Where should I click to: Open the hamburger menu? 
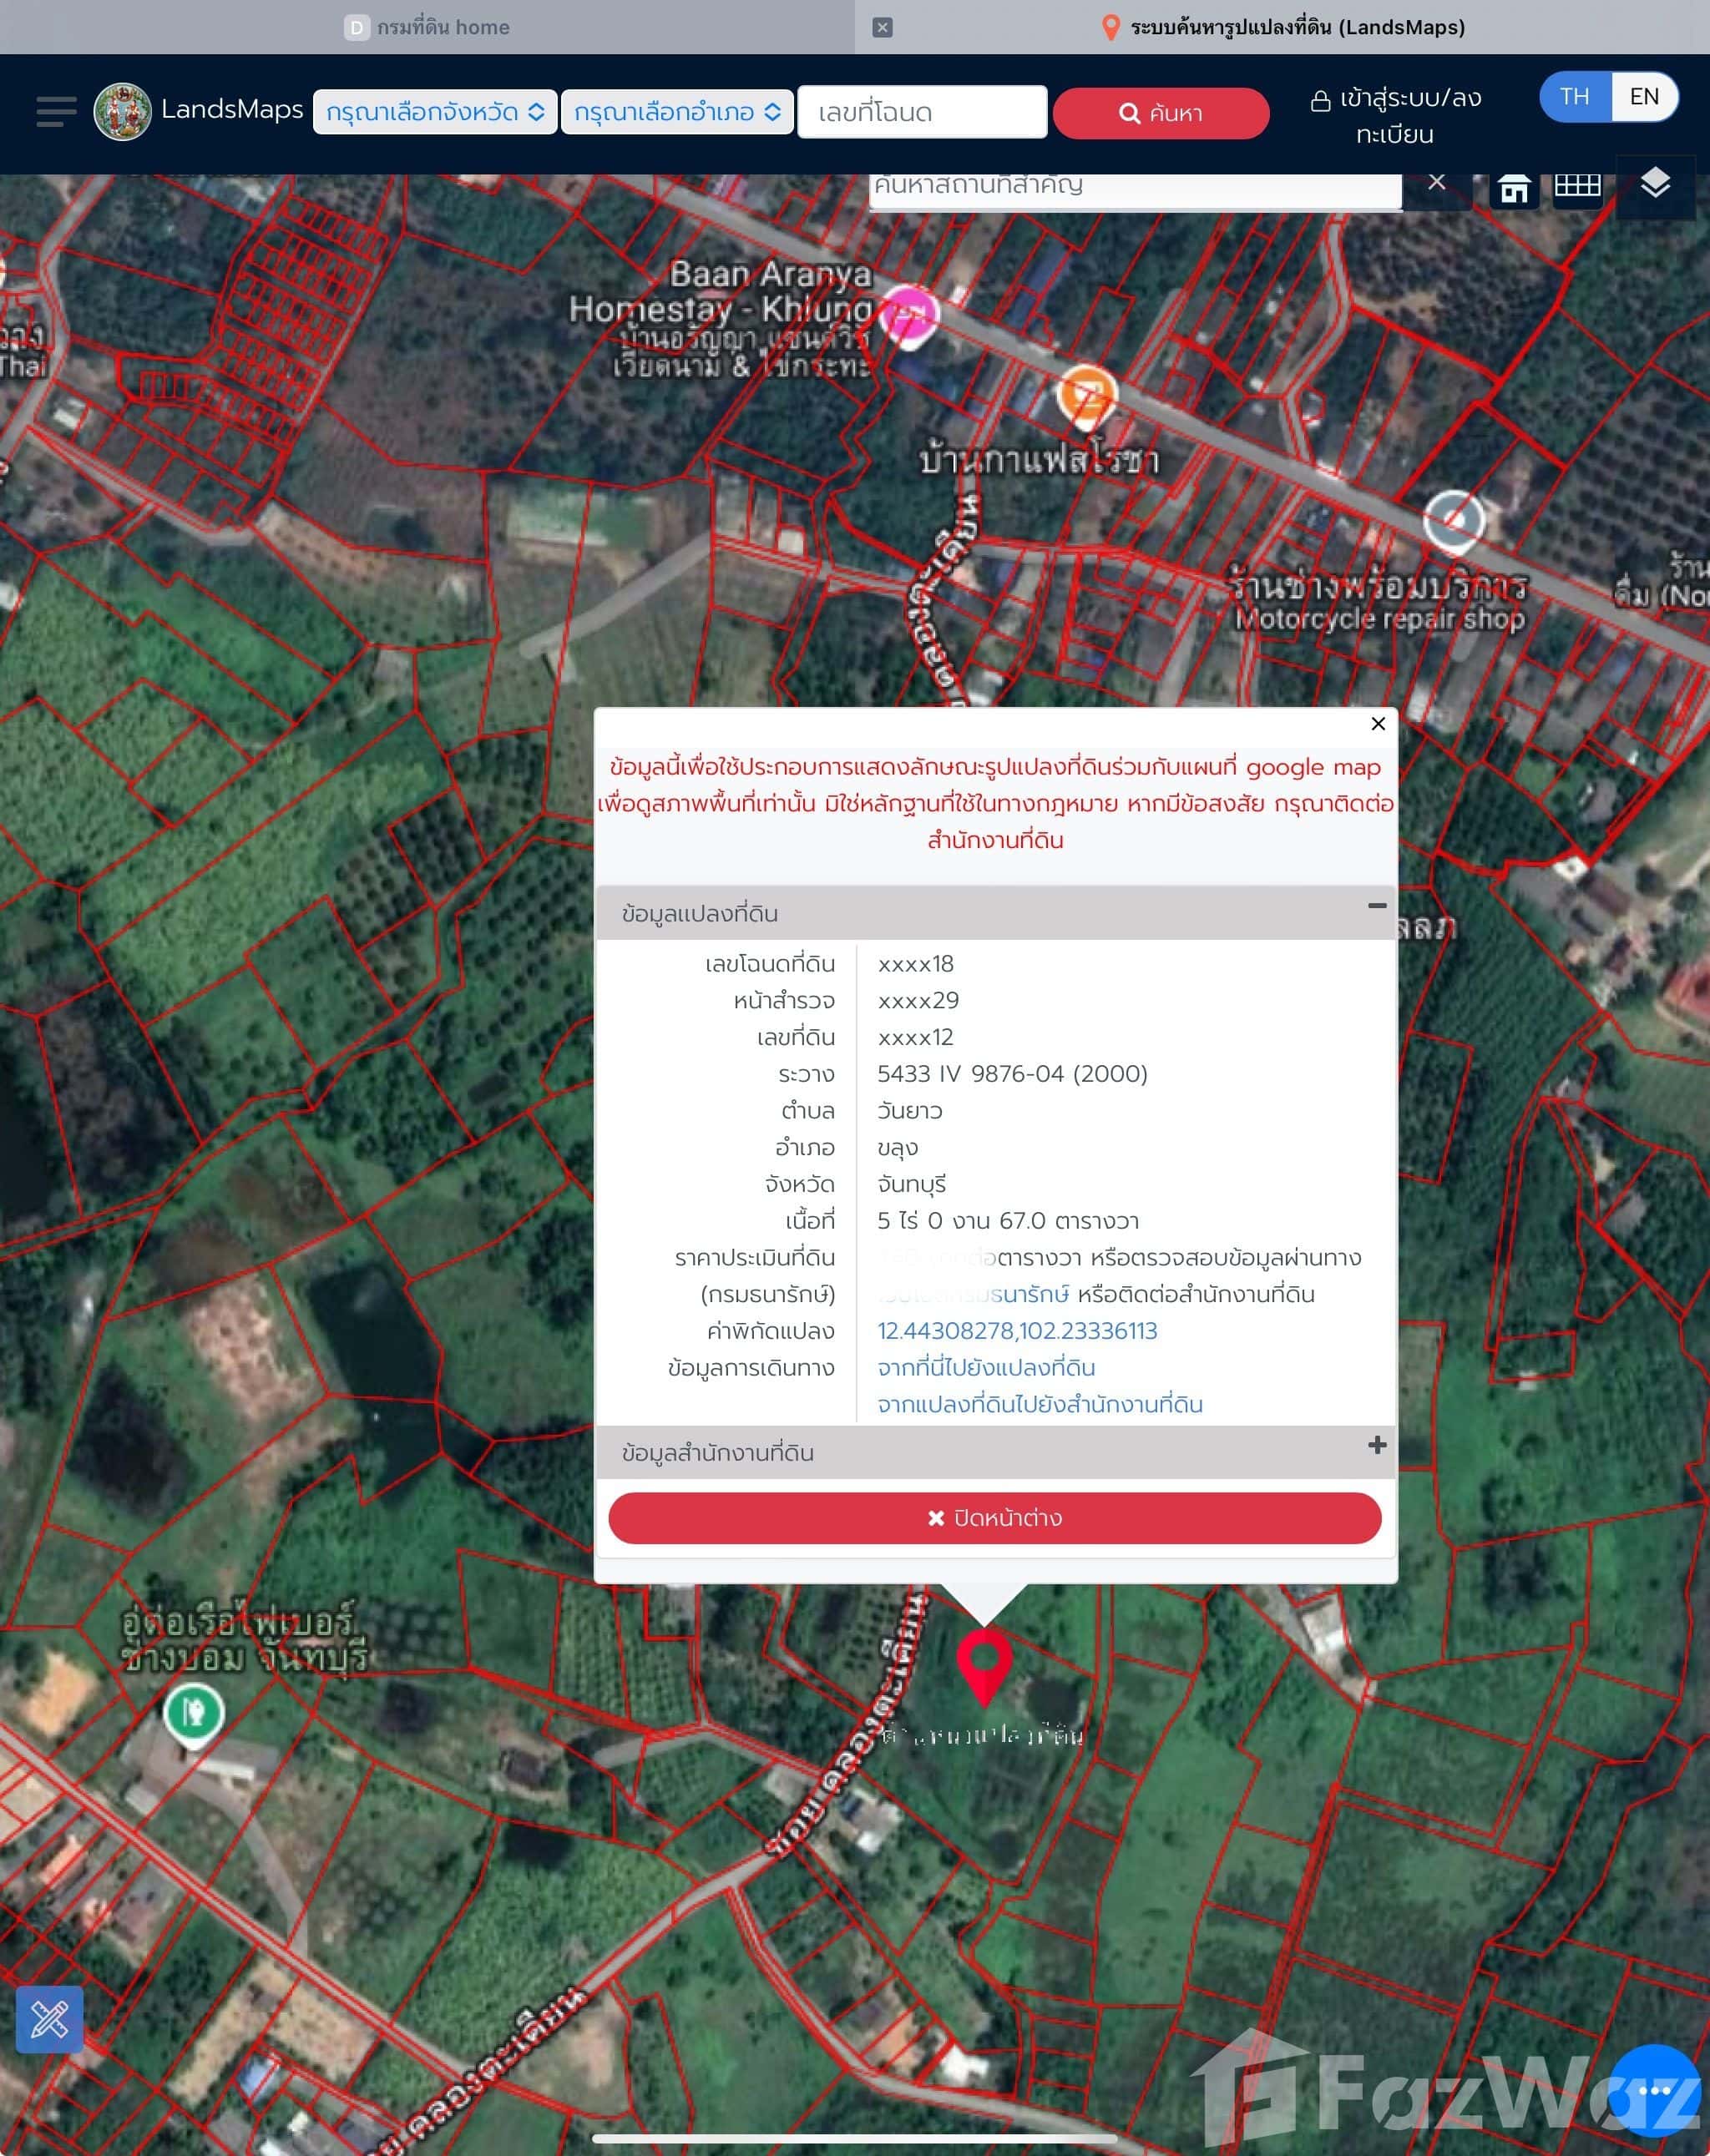(56, 111)
